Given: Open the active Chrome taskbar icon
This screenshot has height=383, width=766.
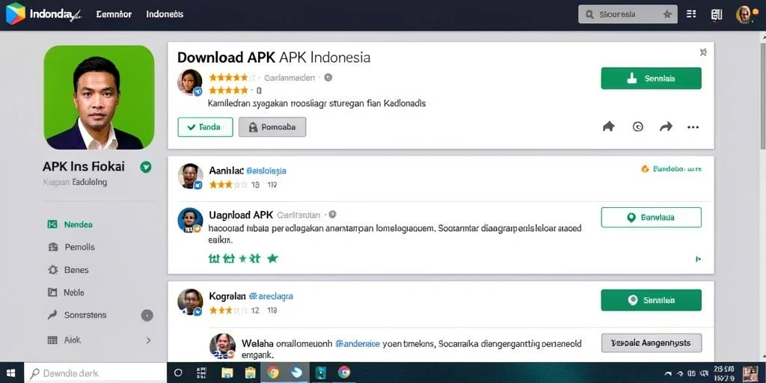Looking at the screenshot, I should pos(272,373).
